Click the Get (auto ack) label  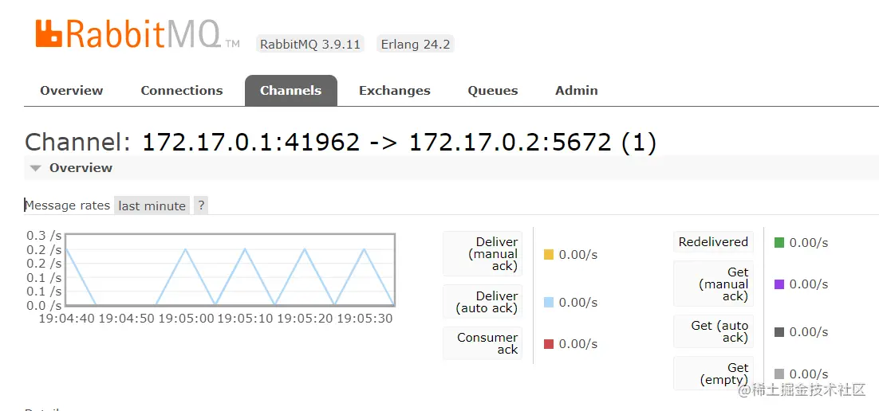(x=713, y=331)
